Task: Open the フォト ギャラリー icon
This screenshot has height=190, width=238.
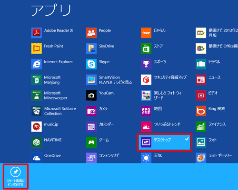Action: pyautogui.click(x=201, y=158)
